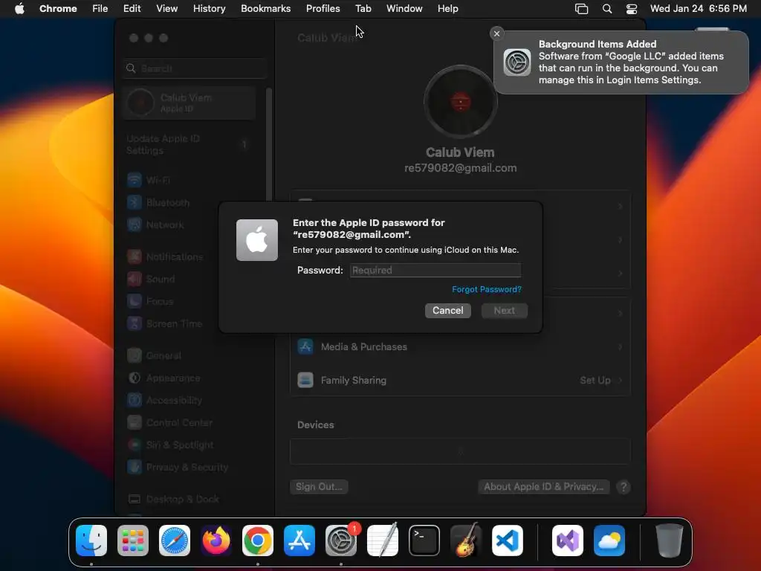This screenshot has width=761, height=571.
Task: Click the help question mark button
Action: (624, 487)
